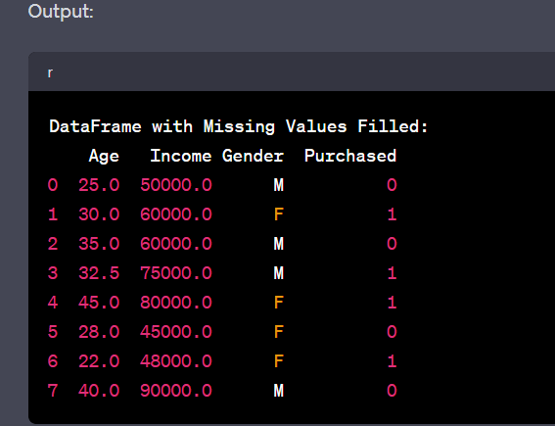Viewport: 555px width, 426px height.
Task: Select the "DataFrame with Missing Values Filled:" line
Action: pyautogui.click(x=239, y=126)
